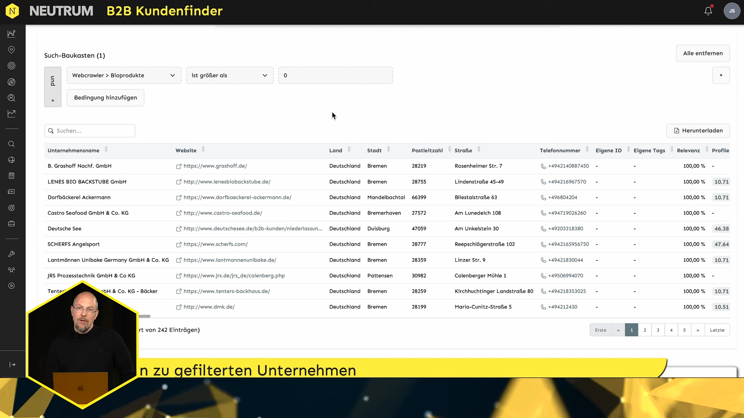The width and height of the screenshot is (744, 418).
Task: Go to results page 2
Action: [645, 330]
